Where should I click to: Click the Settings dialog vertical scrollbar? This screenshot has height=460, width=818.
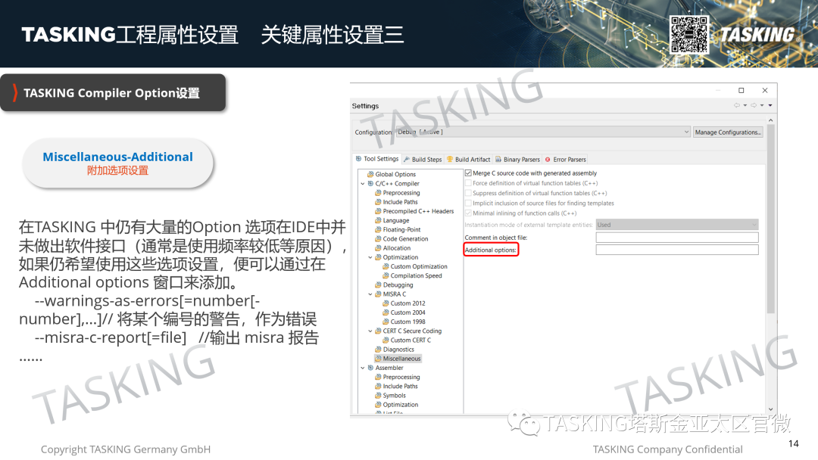coord(770,219)
